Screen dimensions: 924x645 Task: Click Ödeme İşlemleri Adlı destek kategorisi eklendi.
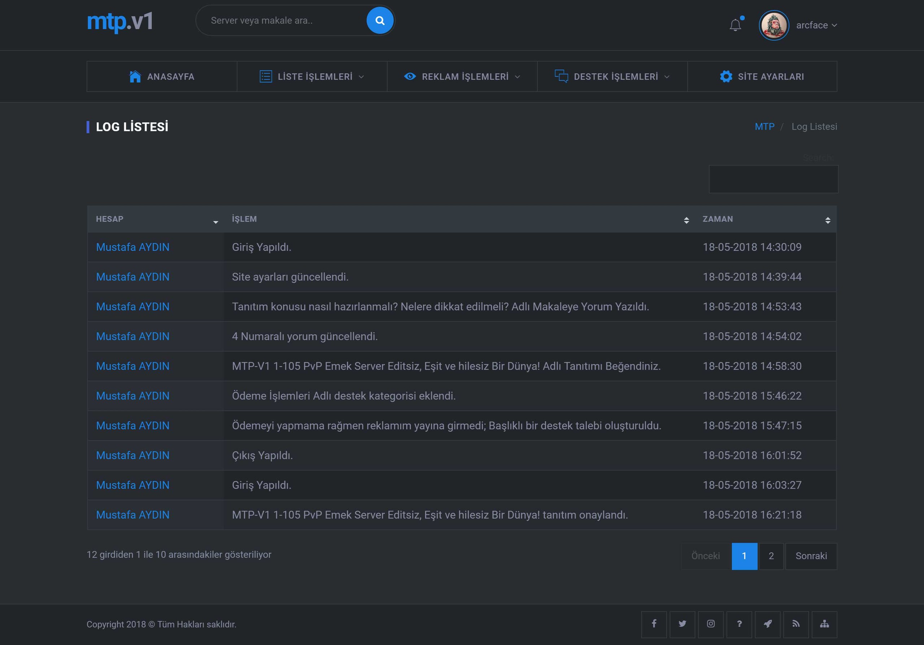click(x=344, y=396)
